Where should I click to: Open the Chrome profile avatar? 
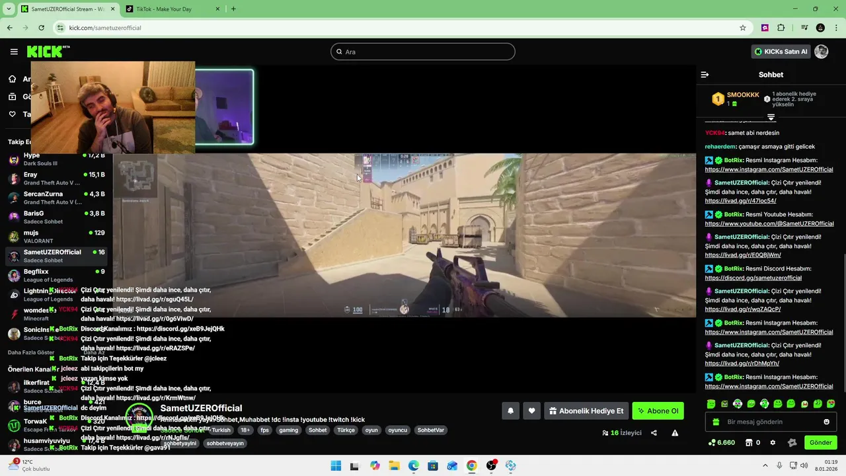coord(820,28)
